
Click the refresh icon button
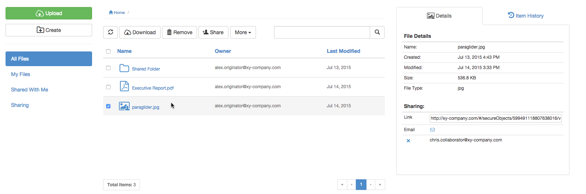(x=110, y=32)
